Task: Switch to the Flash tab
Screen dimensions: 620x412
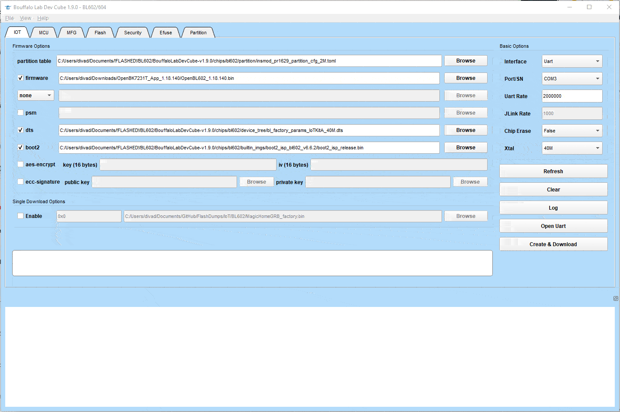Action: [x=100, y=33]
